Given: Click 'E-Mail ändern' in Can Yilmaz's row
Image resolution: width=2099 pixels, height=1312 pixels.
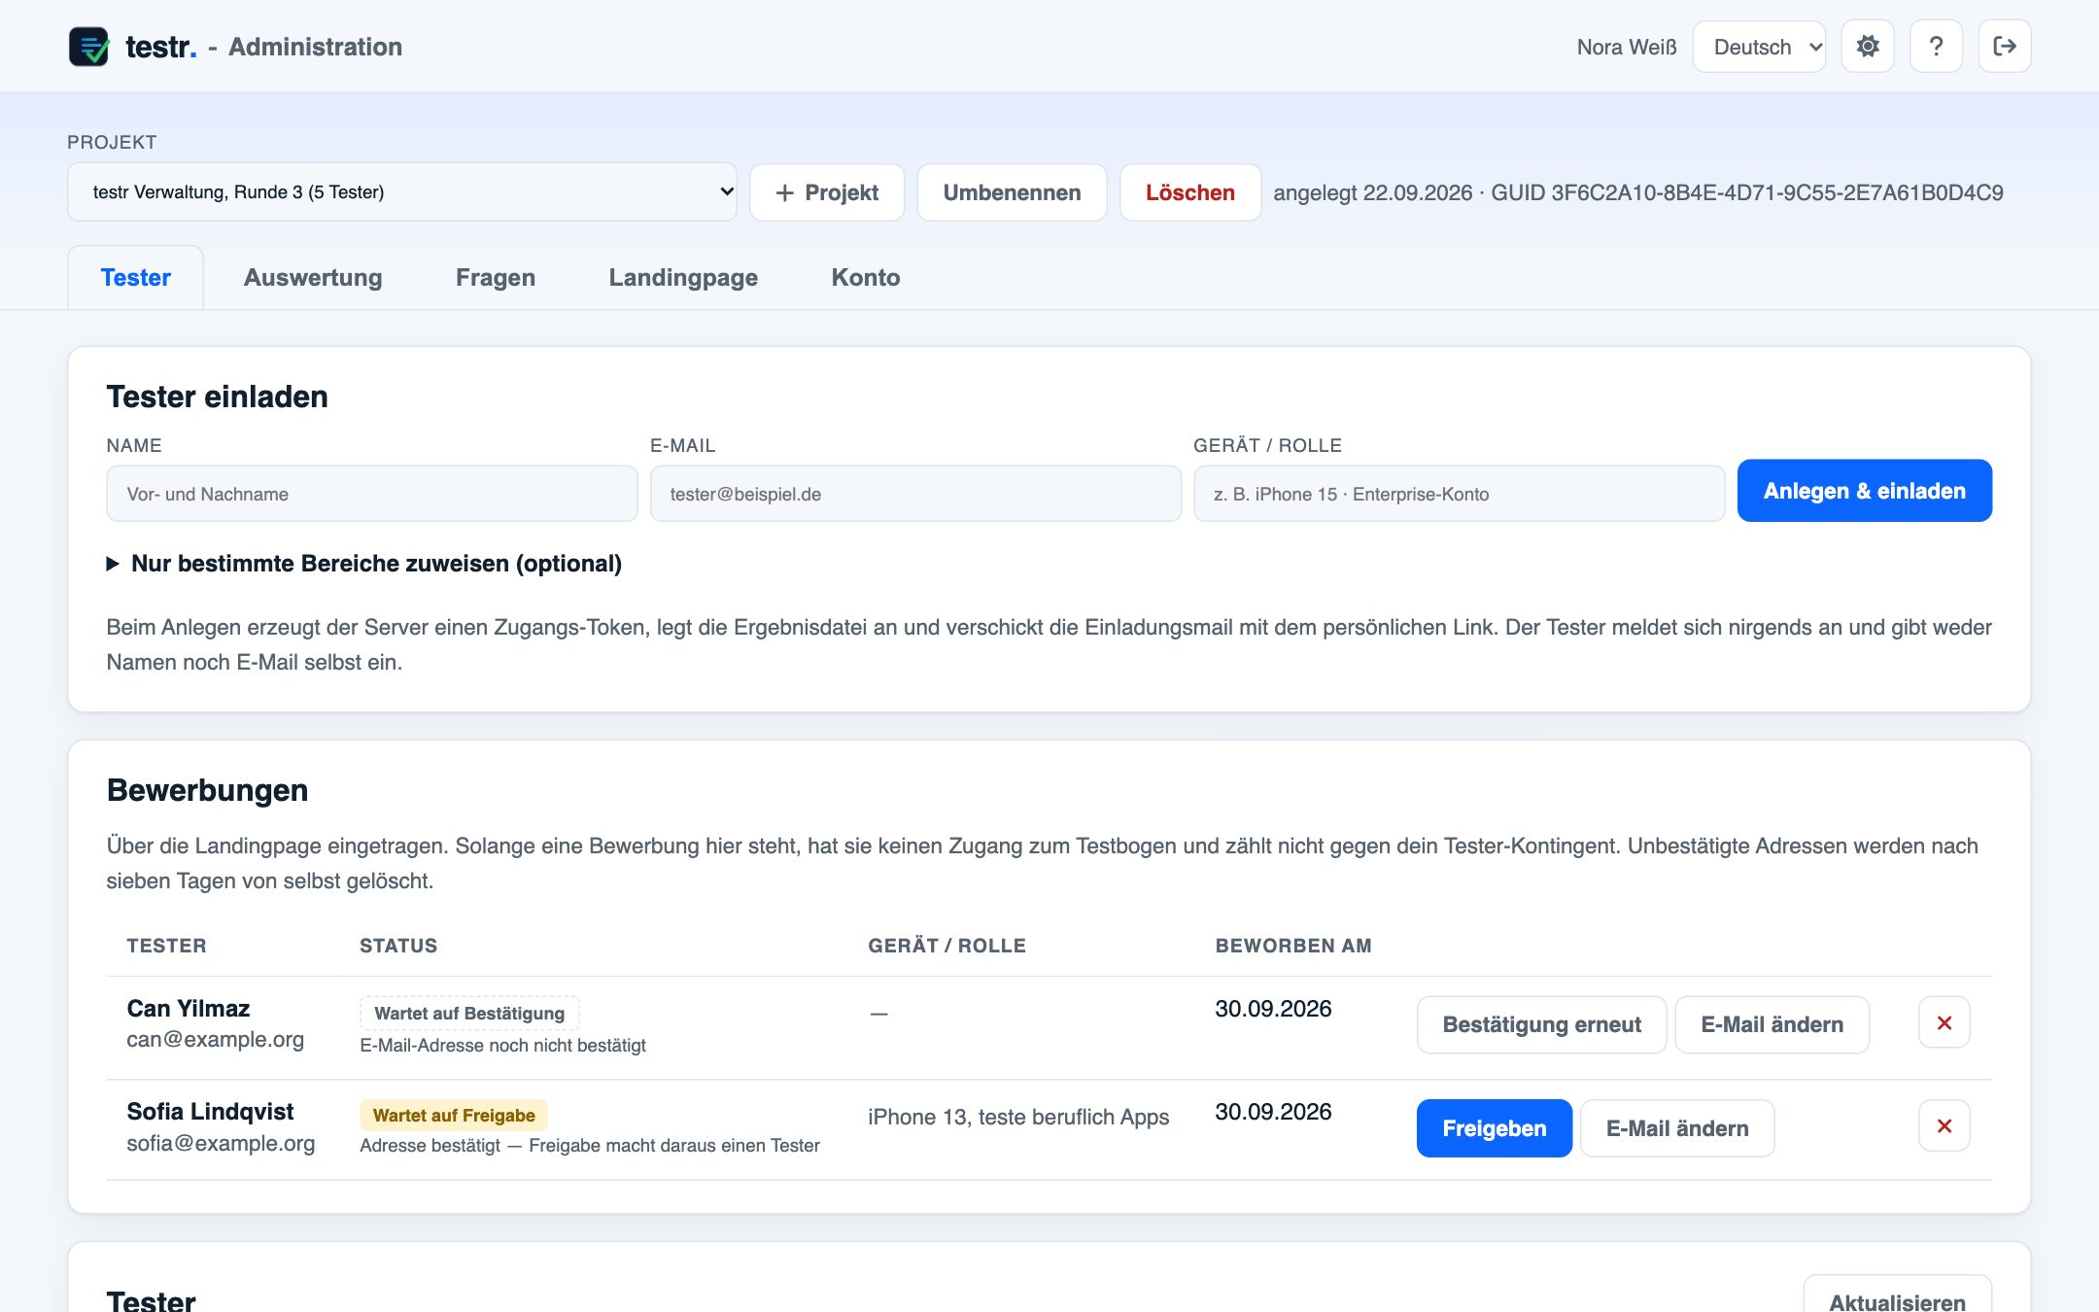Looking at the screenshot, I should click(x=1772, y=1024).
